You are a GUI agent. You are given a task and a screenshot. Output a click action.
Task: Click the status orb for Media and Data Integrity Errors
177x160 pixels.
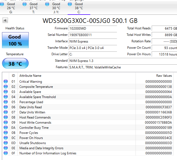(6, 148)
